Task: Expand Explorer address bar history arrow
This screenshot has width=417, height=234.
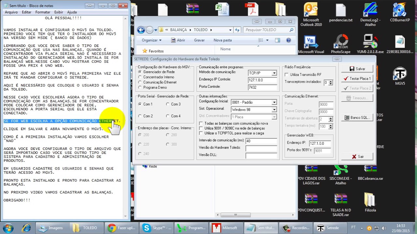Action: click(230, 30)
